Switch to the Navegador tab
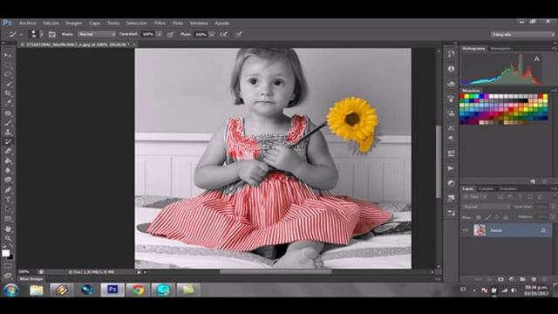Image resolution: width=558 pixels, height=314 pixels. (500, 49)
